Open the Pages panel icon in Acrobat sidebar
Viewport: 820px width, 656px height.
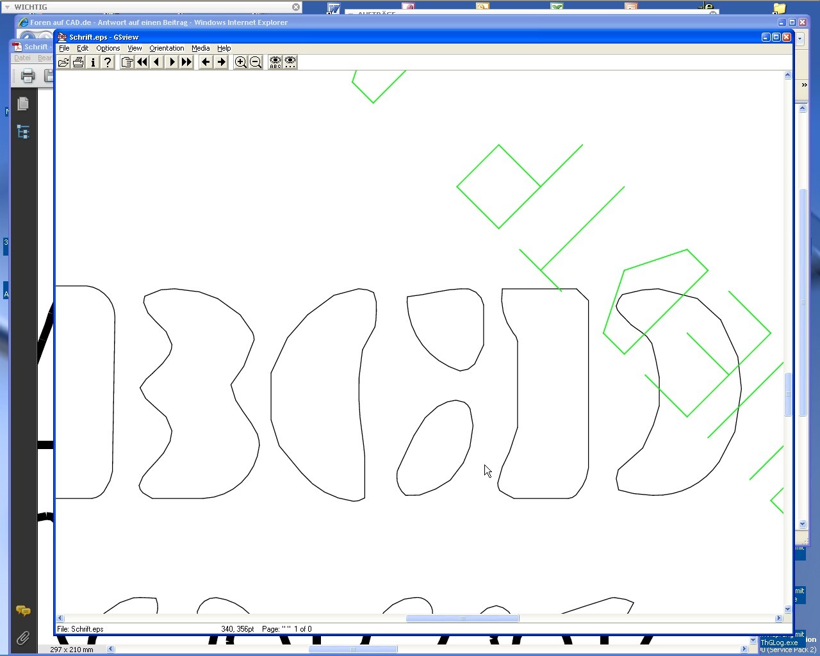tap(23, 103)
